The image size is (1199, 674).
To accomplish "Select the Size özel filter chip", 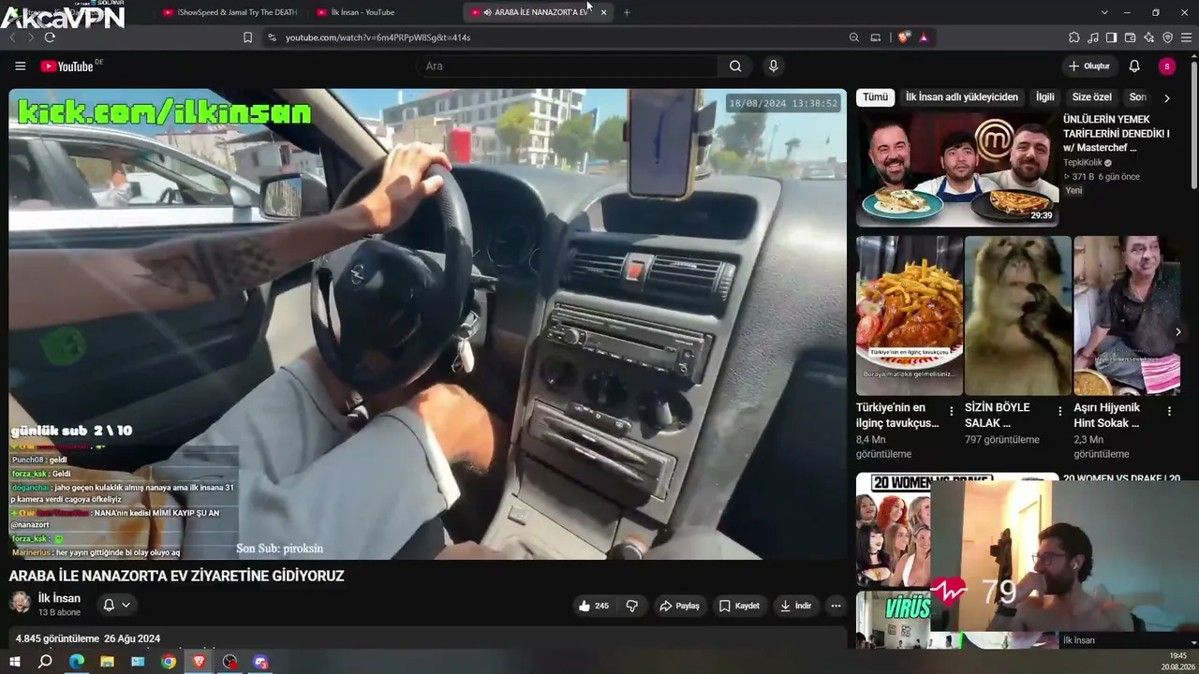I will coord(1091,97).
